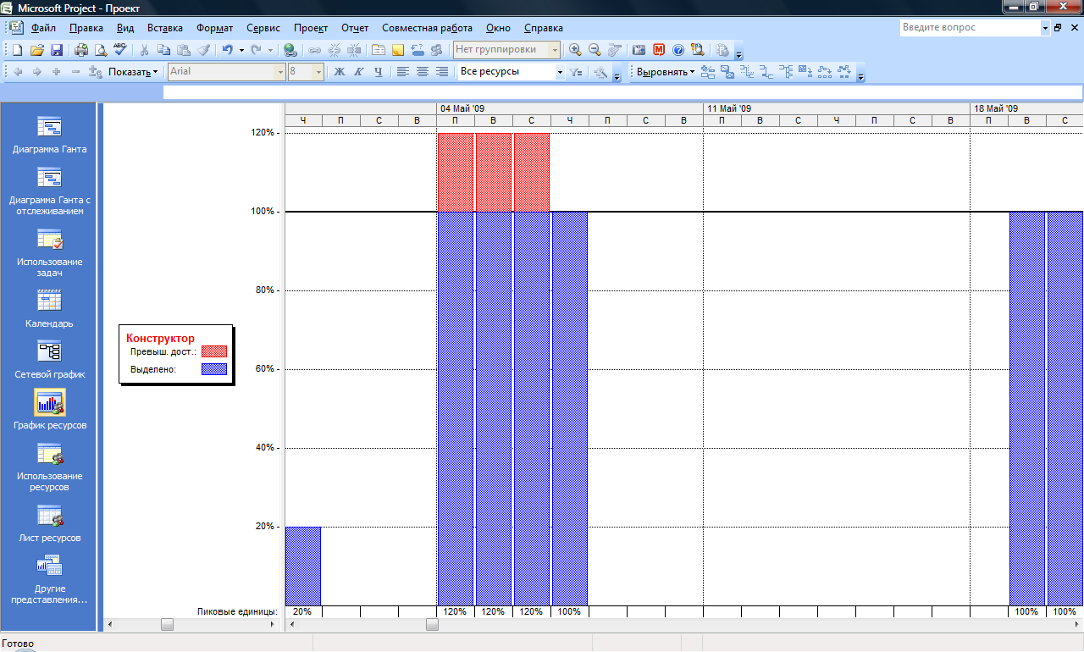Expand the font size dropdown
This screenshot has height=652, width=1084.
click(319, 72)
